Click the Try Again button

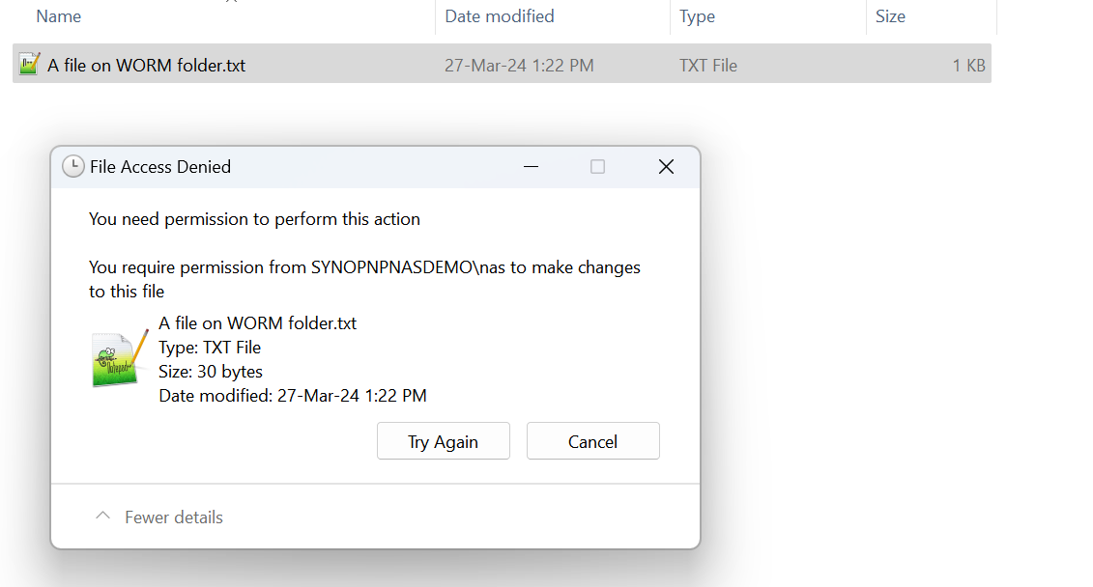(x=444, y=440)
